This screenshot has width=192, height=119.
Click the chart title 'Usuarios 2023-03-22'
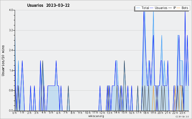pos(48,5)
